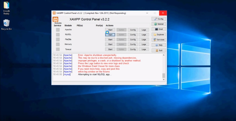View Tomcat Logs

[144, 49]
